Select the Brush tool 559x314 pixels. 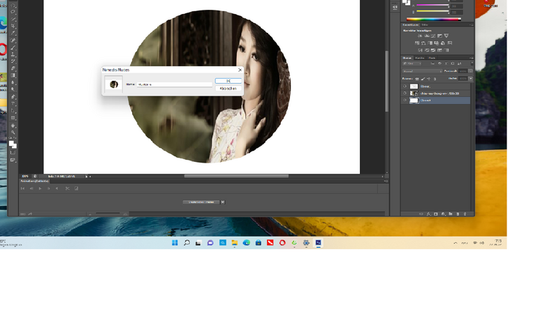point(13,47)
